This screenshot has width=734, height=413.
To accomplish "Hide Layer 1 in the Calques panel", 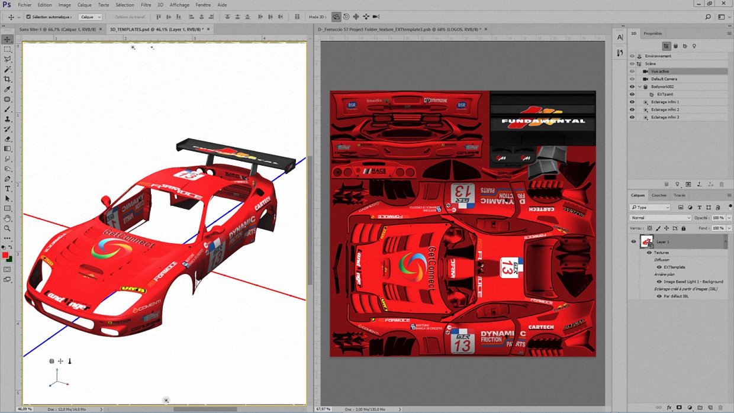I will [633, 241].
